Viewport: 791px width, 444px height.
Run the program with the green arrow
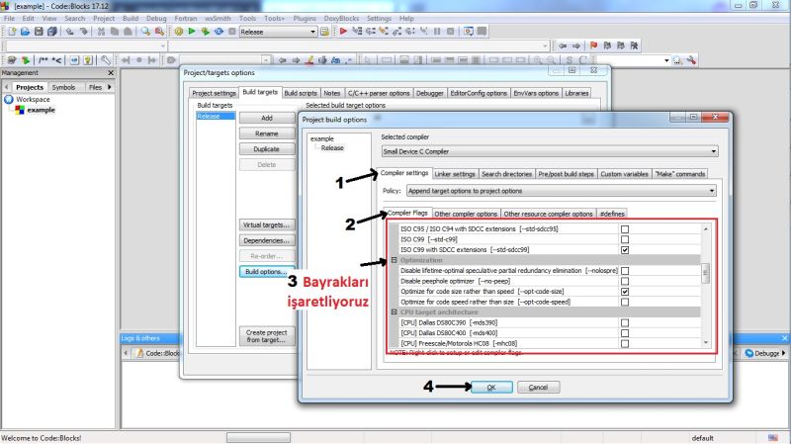(x=192, y=32)
